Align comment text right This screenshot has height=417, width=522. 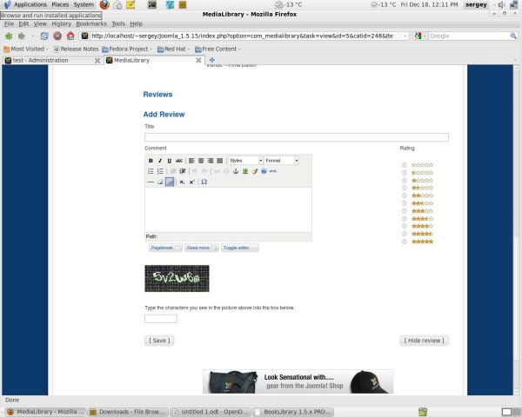[x=211, y=161]
